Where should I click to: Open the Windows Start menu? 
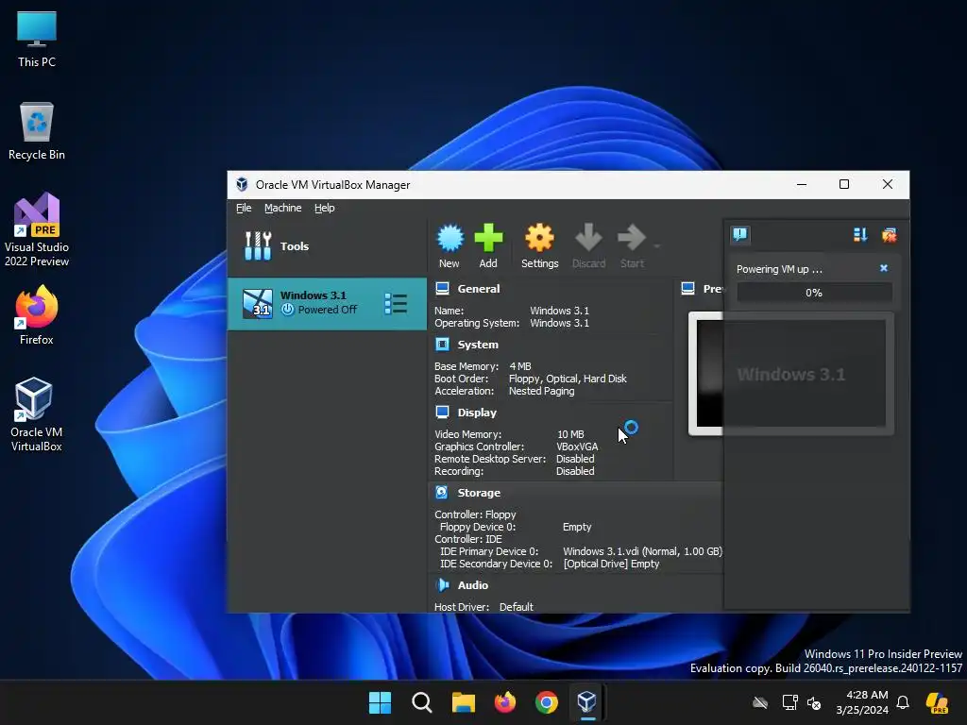tap(380, 702)
